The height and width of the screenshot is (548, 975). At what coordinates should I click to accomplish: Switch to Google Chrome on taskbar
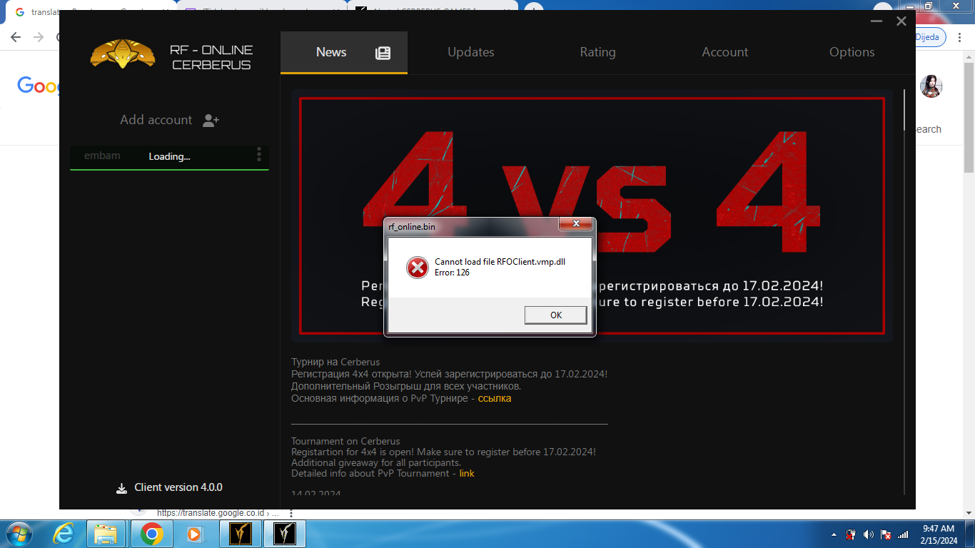click(151, 534)
